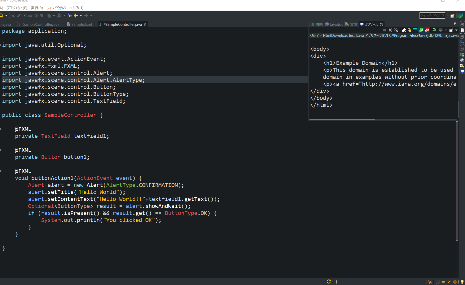
Task: Close the コンソール console tab
Action: (x=382, y=24)
